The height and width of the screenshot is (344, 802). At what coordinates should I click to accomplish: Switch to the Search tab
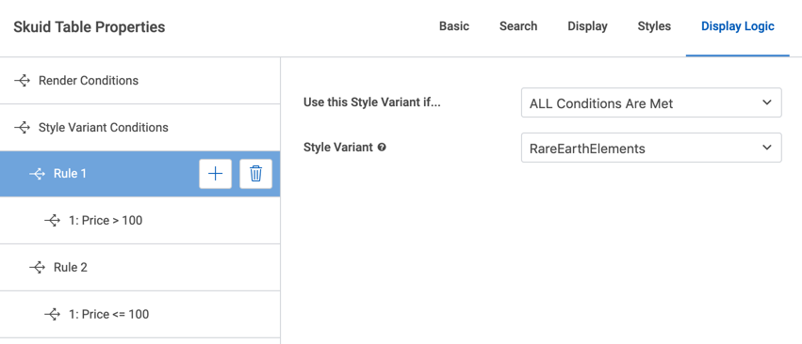518,26
